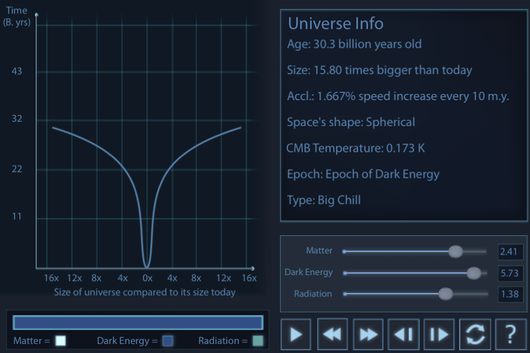This screenshot has width=530, height=353.
Task: Click 'Size of universe compared to its size today'
Action: point(145,292)
